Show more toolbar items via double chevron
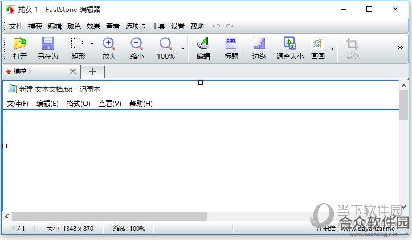The width and height of the screenshot is (412, 240). coord(401,47)
